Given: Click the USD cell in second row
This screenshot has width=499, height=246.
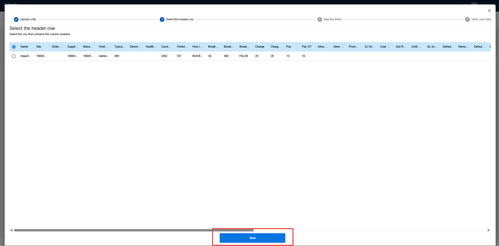Looking at the screenshot, I should [x=164, y=56].
